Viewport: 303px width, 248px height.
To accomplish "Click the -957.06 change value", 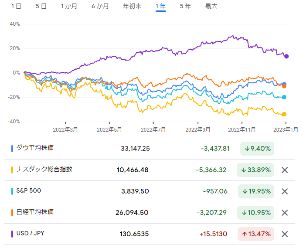I will point(215,191).
